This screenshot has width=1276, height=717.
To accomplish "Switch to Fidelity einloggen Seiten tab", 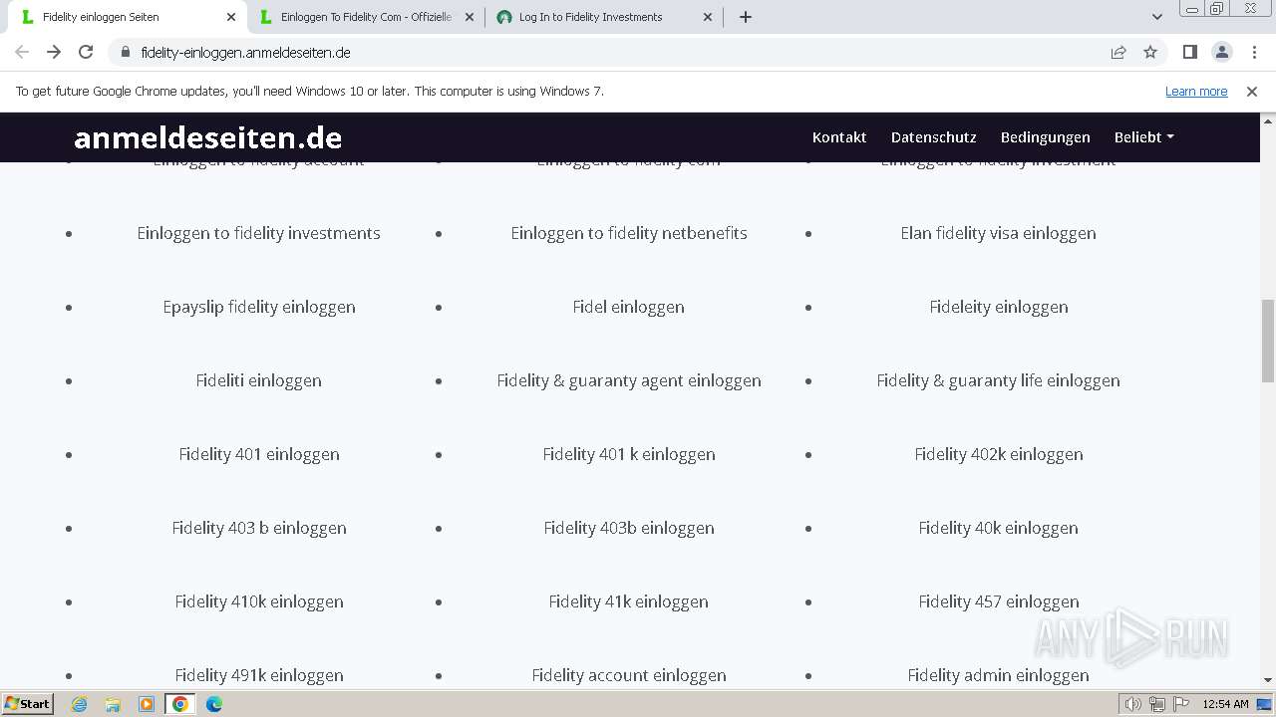I will 128,17.
